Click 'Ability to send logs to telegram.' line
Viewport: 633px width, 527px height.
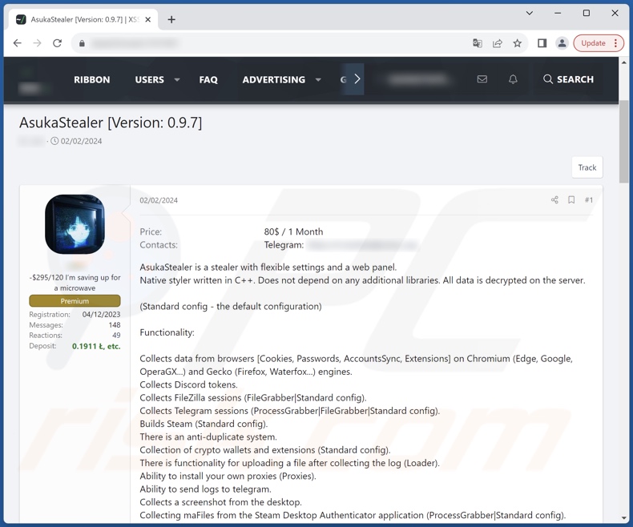(x=205, y=489)
